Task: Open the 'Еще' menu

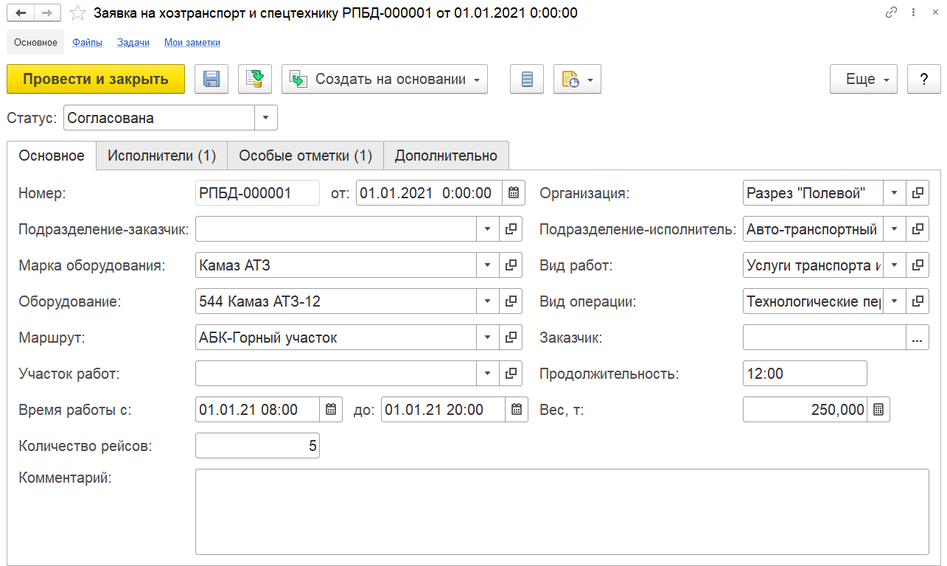Action: coord(864,79)
